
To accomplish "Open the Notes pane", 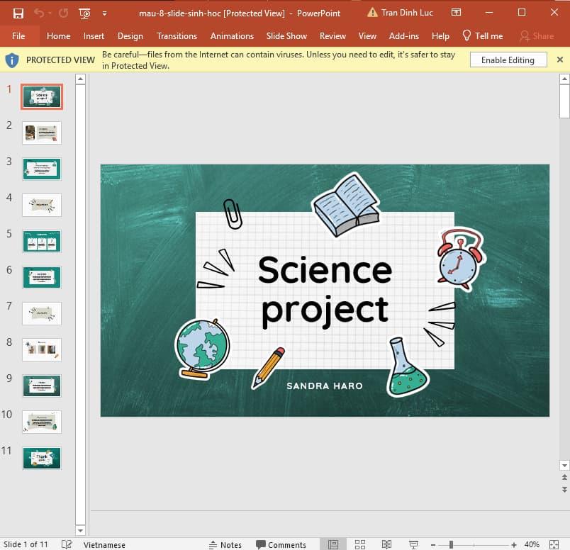I will [x=225, y=544].
